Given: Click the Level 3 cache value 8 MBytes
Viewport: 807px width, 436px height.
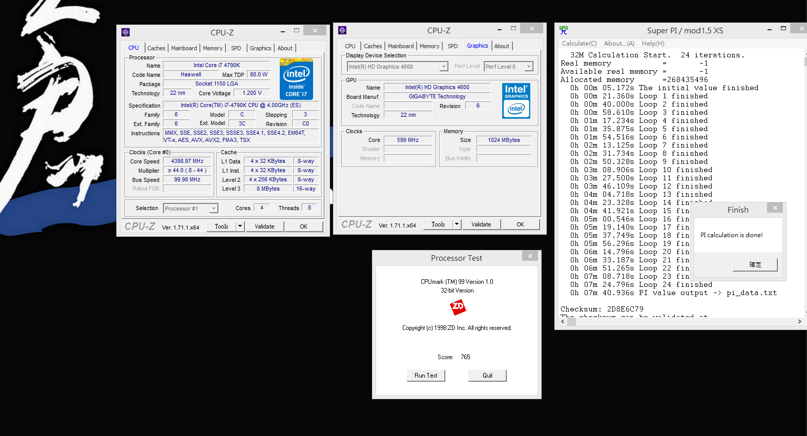Looking at the screenshot, I should [x=268, y=189].
